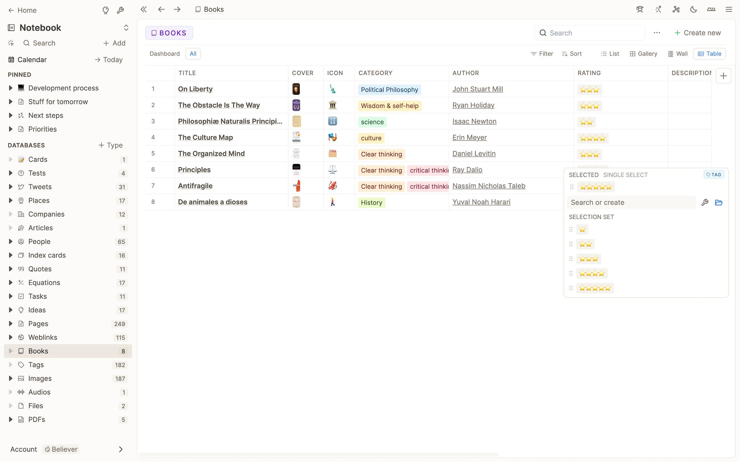The width and height of the screenshot is (740, 462).
Task: Click the Create new button
Action: [x=697, y=33]
